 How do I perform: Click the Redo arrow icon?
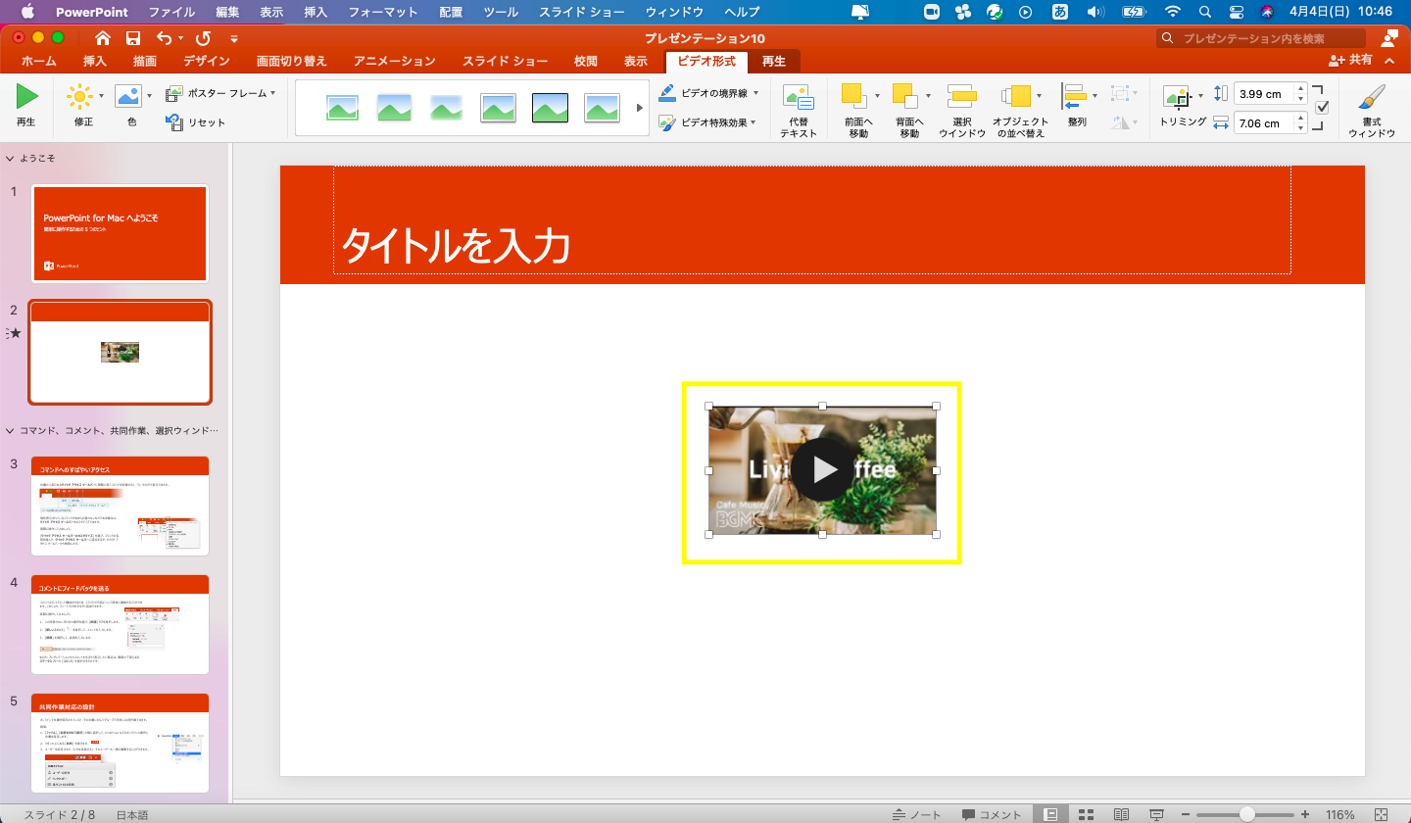click(203, 38)
